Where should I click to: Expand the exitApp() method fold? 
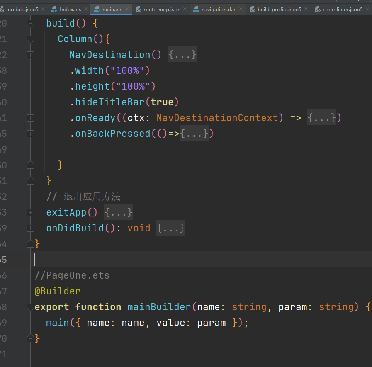coord(30,213)
